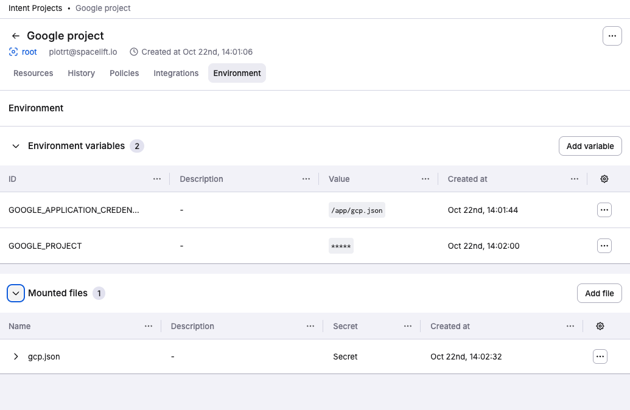Switch to the Policies tab

[124, 73]
